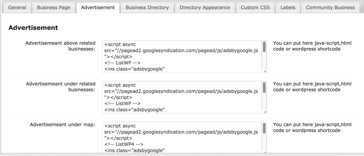The width and height of the screenshot is (364, 156).
Task: Open the Directory Appearance tab
Action: 205,7
